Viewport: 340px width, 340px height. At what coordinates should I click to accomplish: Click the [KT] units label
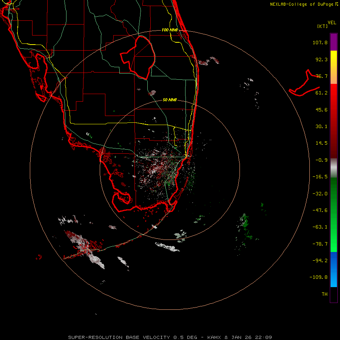tap(323, 26)
